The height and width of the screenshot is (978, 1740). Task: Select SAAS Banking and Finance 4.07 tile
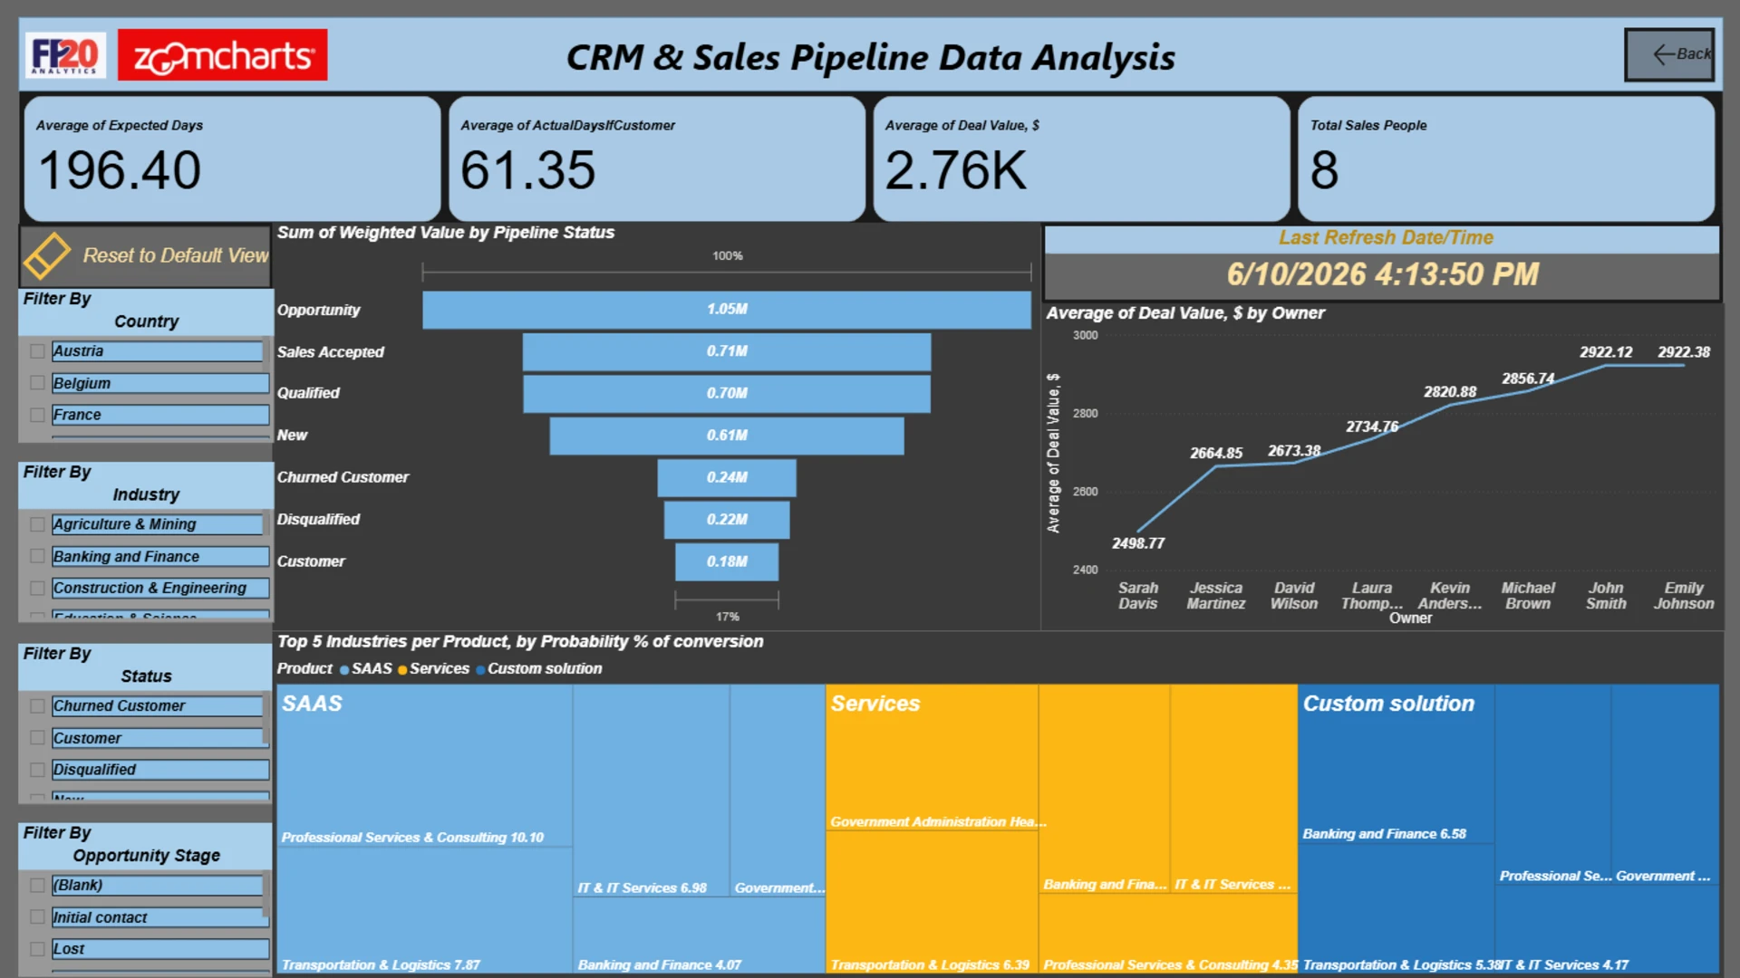point(699,935)
